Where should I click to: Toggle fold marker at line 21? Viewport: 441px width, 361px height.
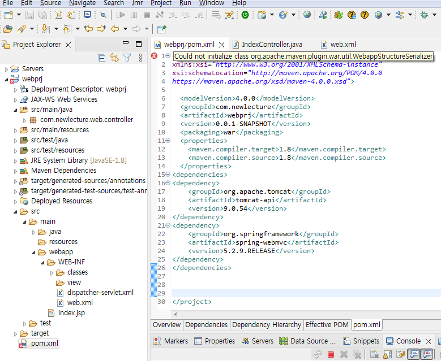[168, 225]
